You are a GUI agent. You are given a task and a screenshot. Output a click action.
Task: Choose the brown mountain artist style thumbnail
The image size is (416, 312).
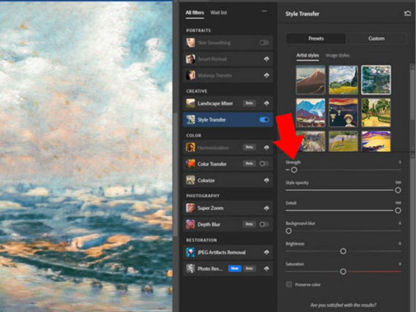coord(310,80)
